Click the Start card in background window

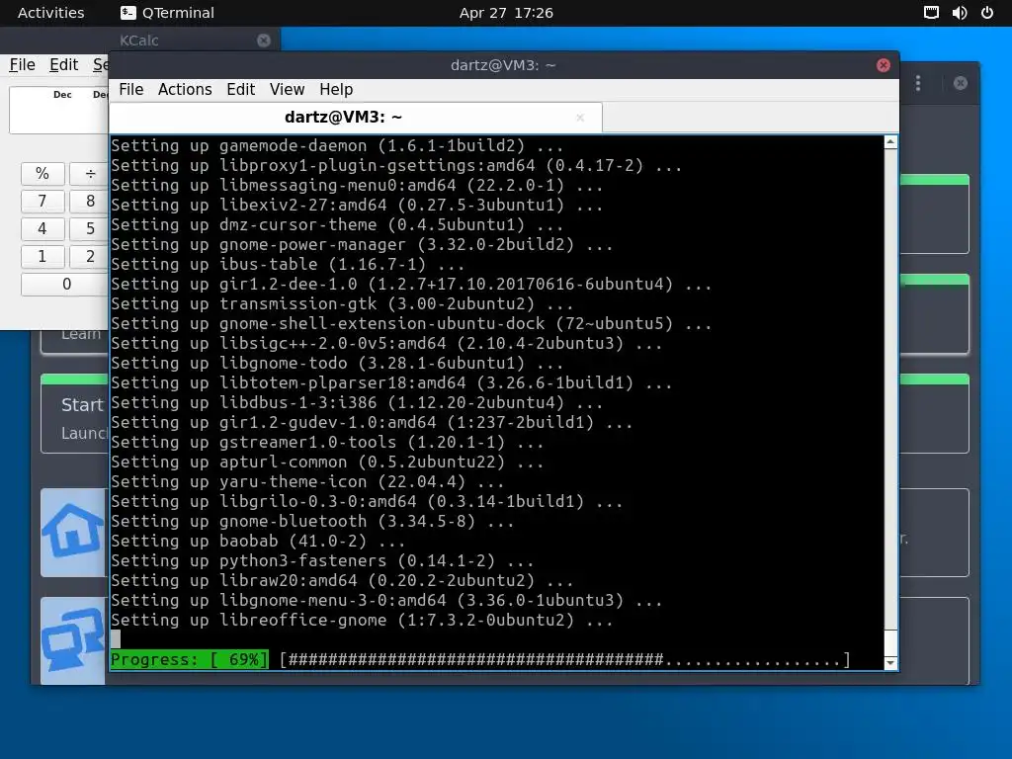coord(74,413)
